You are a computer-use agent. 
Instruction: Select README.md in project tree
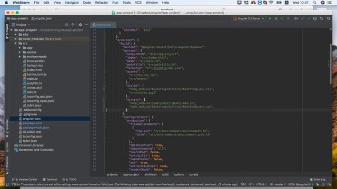click(x=32, y=132)
